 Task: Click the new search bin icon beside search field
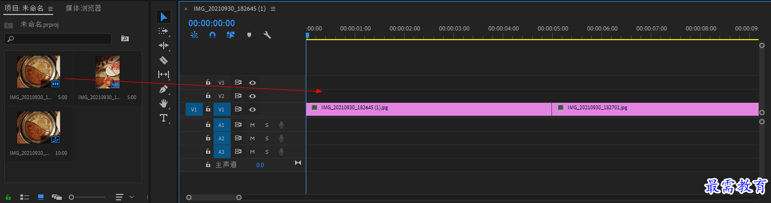coord(125,39)
